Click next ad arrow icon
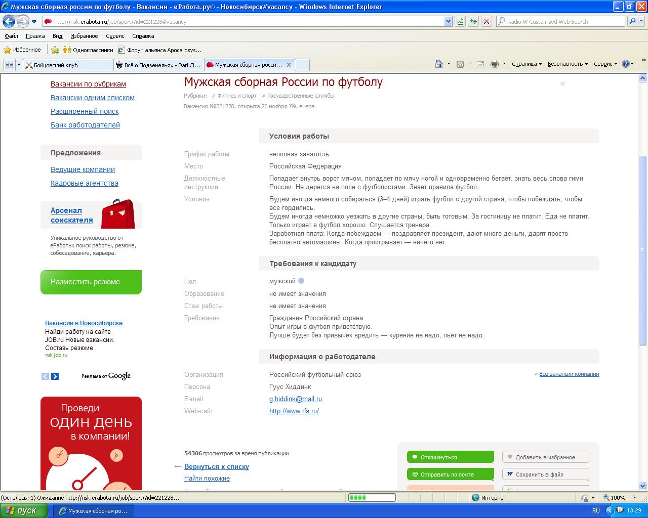The height and width of the screenshot is (518, 648). tap(55, 376)
